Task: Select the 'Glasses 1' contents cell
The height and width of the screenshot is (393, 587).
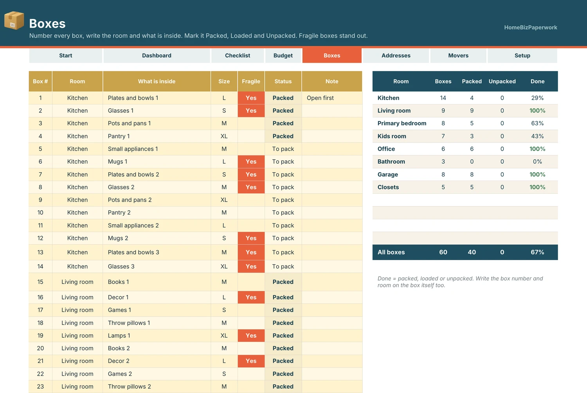Action: tap(157, 111)
